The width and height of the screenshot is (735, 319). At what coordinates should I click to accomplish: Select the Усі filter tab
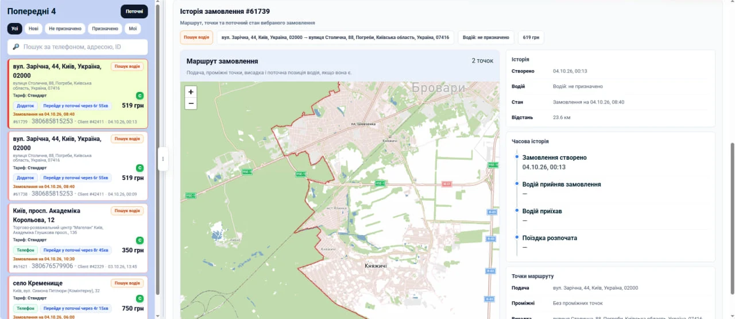15,29
